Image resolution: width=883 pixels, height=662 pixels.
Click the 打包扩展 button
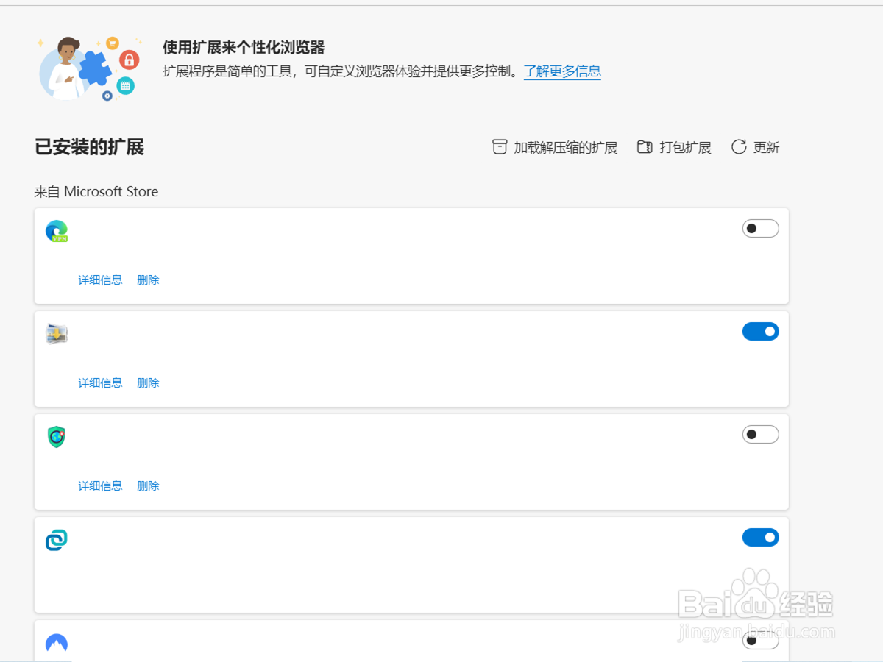point(684,147)
